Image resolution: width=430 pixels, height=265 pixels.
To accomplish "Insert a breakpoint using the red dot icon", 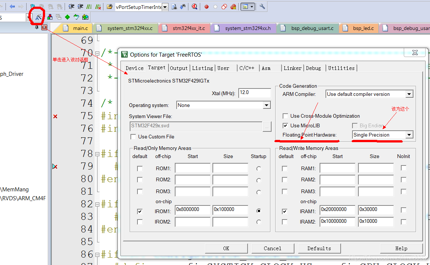I will [207, 6].
